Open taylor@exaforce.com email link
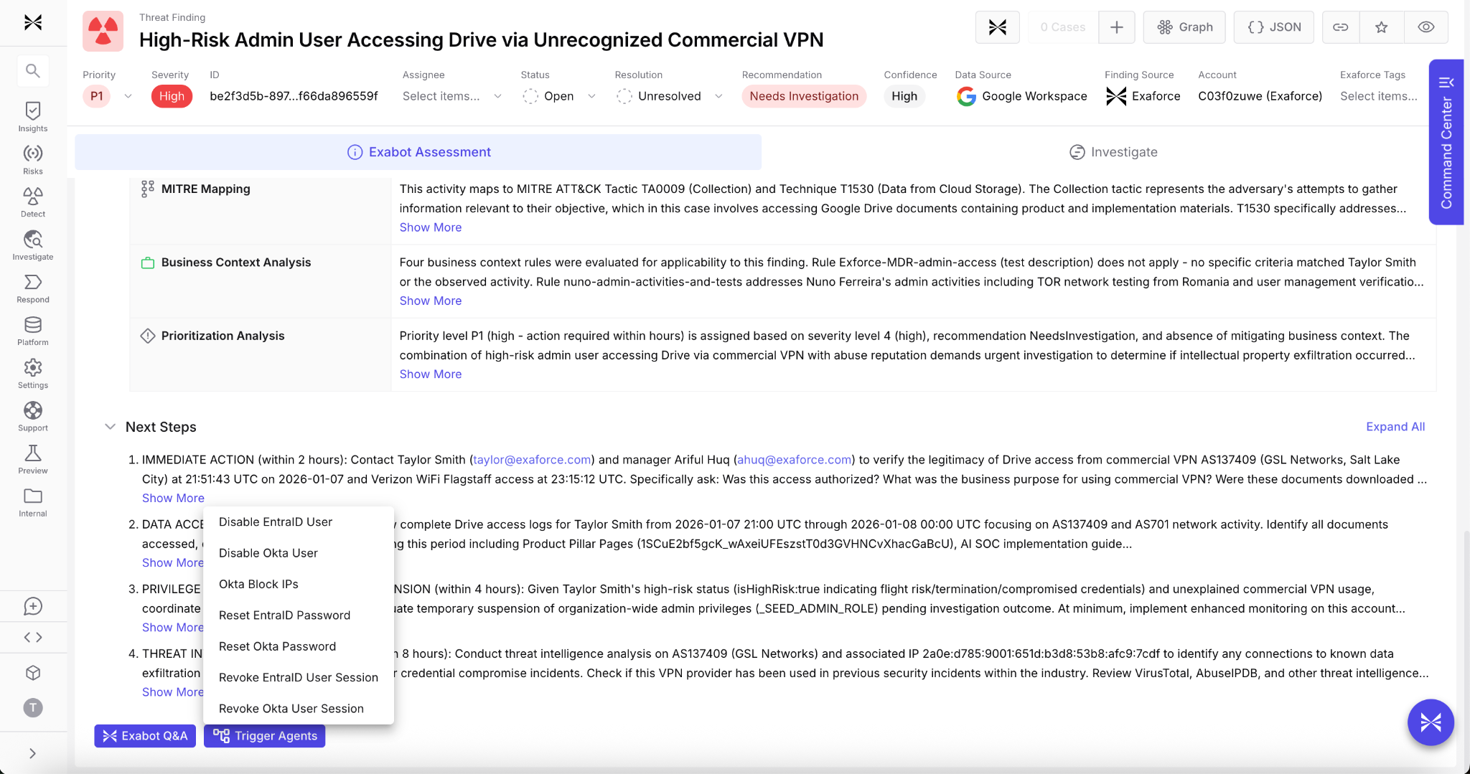 (x=532, y=460)
